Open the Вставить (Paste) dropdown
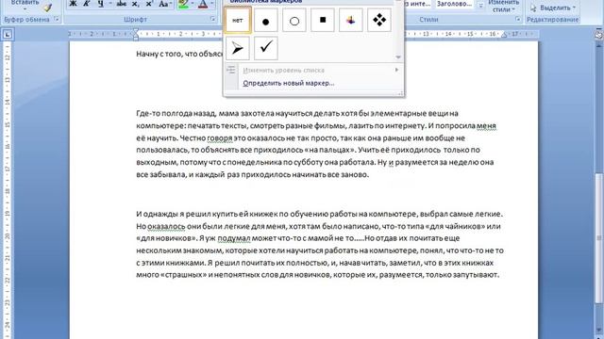The width and height of the screenshot is (604, 339). click(x=25, y=6)
